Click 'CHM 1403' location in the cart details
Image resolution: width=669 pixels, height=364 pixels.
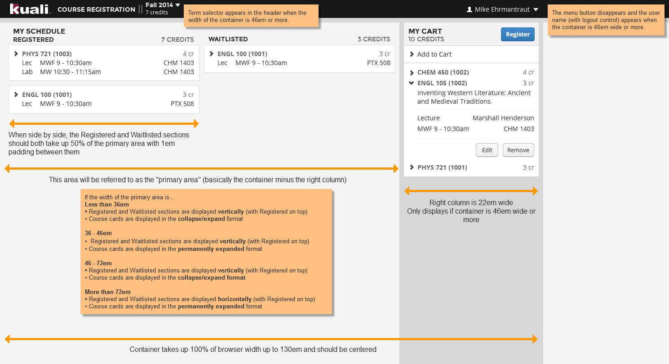(x=519, y=129)
